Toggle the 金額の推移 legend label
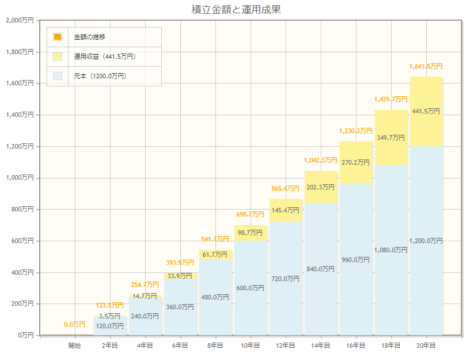The height and width of the screenshot is (353, 470). tap(89, 37)
